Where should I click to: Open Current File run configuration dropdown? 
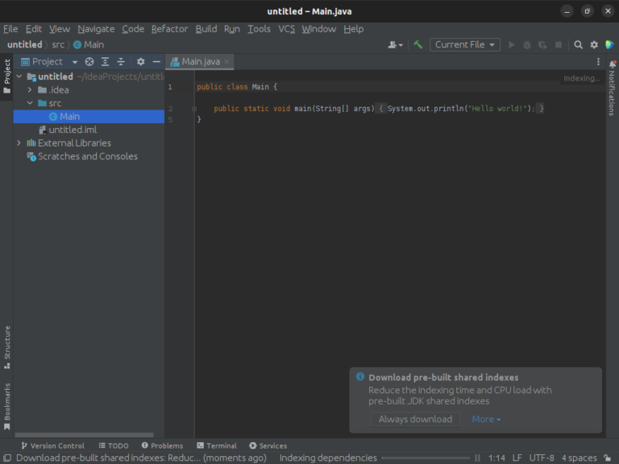pyautogui.click(x=464, y=44)
